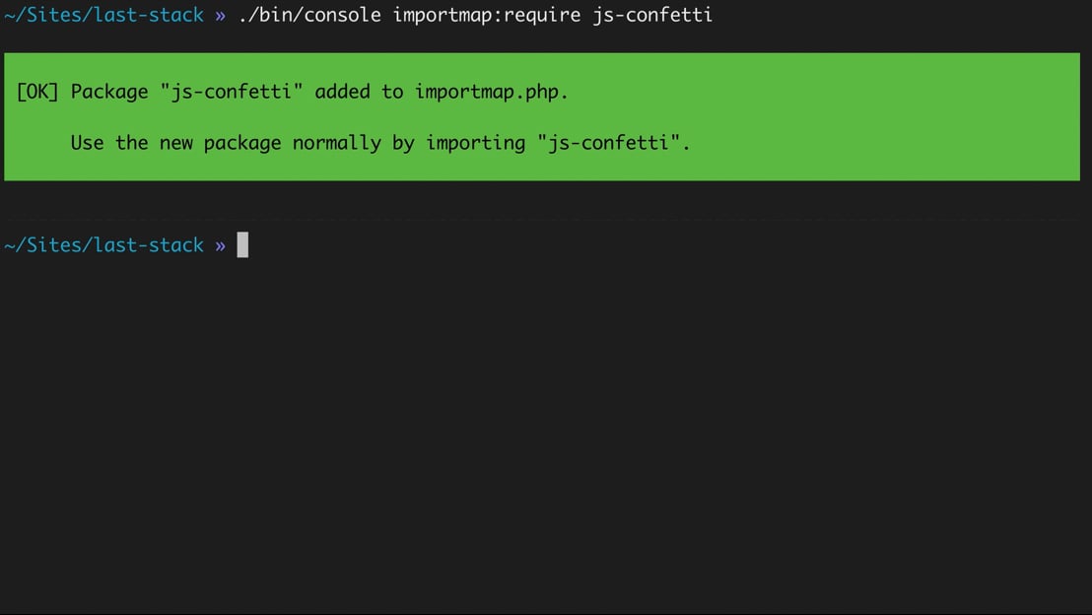1092x615 pixels.
Task: Click the » symbol on second prompt
Action: (x=220, y=245)
